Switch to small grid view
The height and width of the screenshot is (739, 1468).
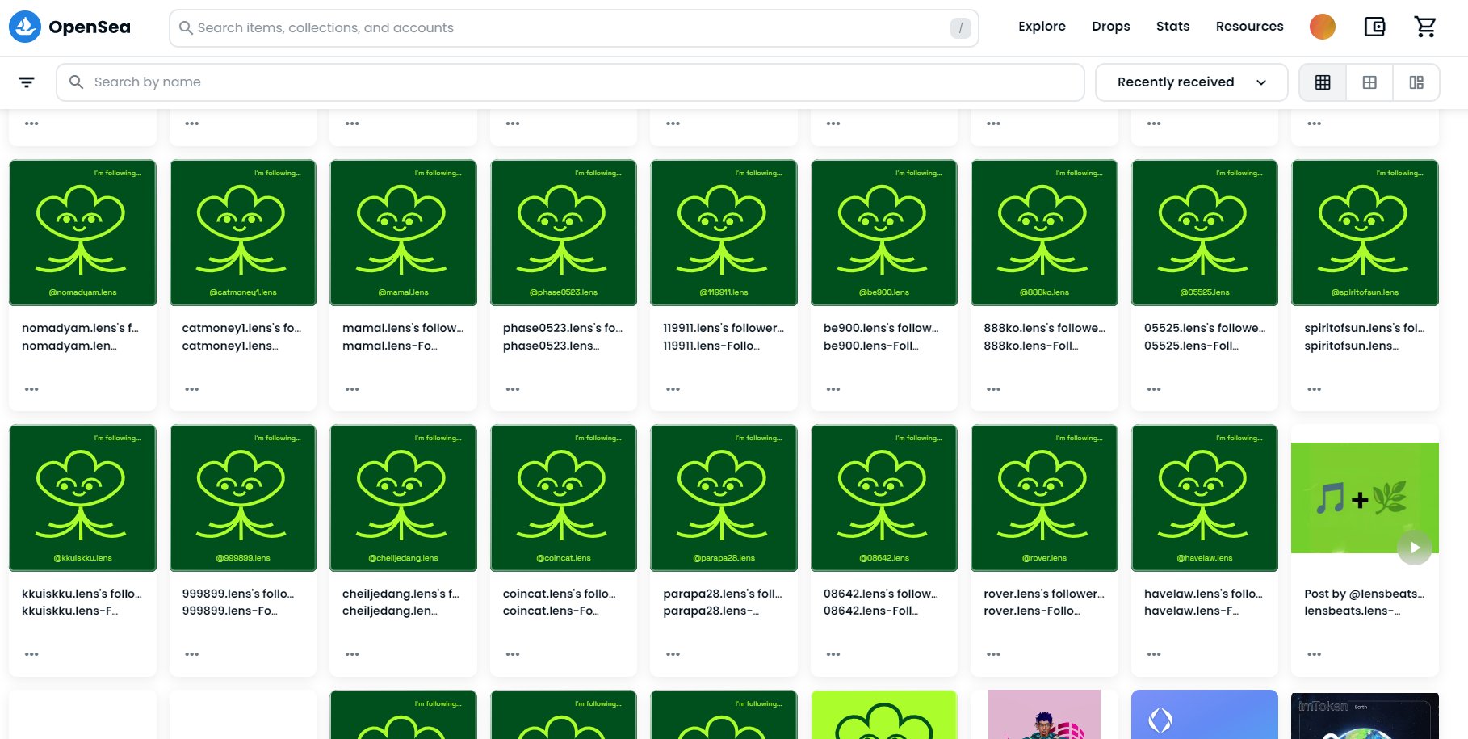point(1323,82)
